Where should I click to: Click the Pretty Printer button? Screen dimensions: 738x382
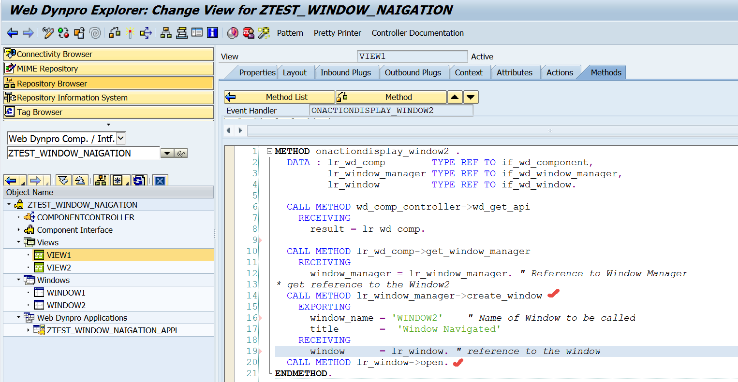click(x=337, y=33)
